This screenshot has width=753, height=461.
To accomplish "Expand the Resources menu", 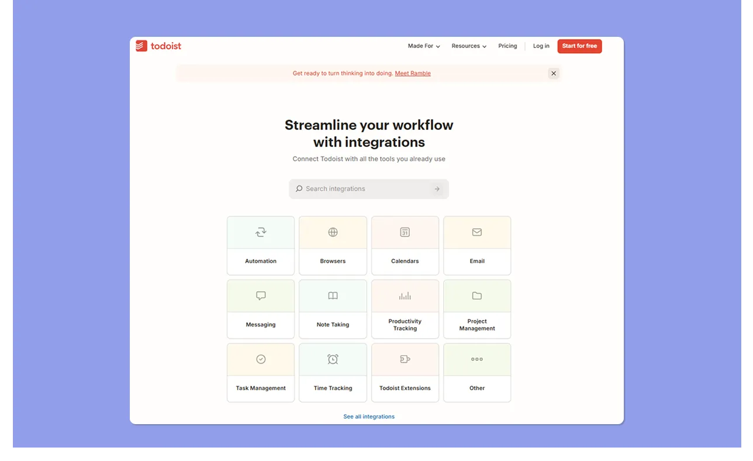I will [x=469, y=46].
